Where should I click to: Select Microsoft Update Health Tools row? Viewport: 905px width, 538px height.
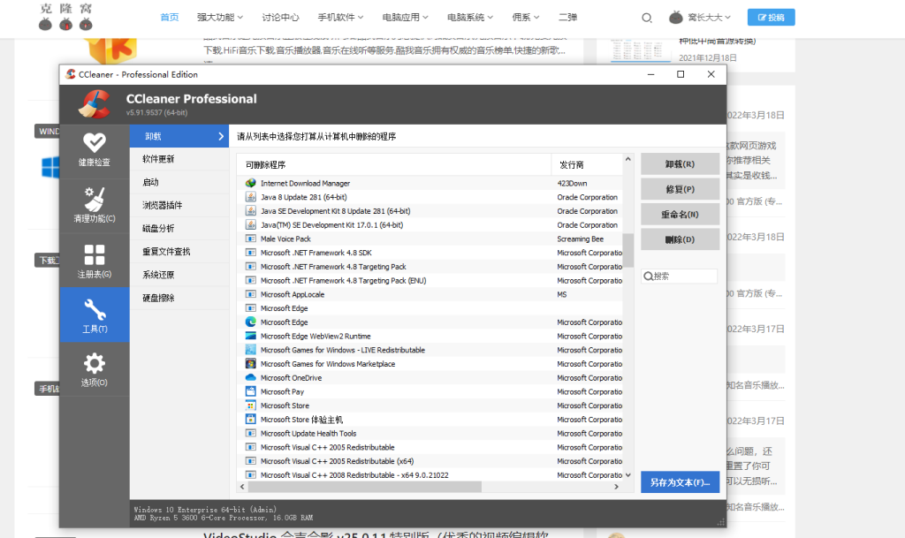[x=430, y=433]
